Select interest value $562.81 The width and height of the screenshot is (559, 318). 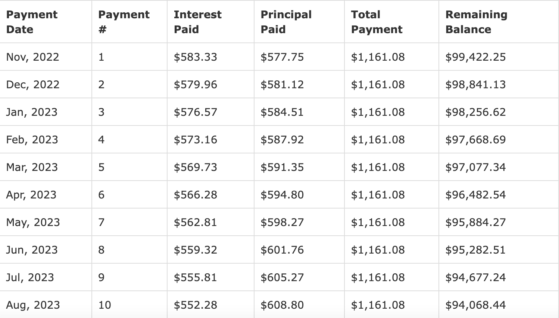click(195, 222)
